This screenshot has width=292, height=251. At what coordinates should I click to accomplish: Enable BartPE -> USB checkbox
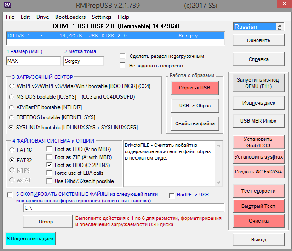pos(172,195)
